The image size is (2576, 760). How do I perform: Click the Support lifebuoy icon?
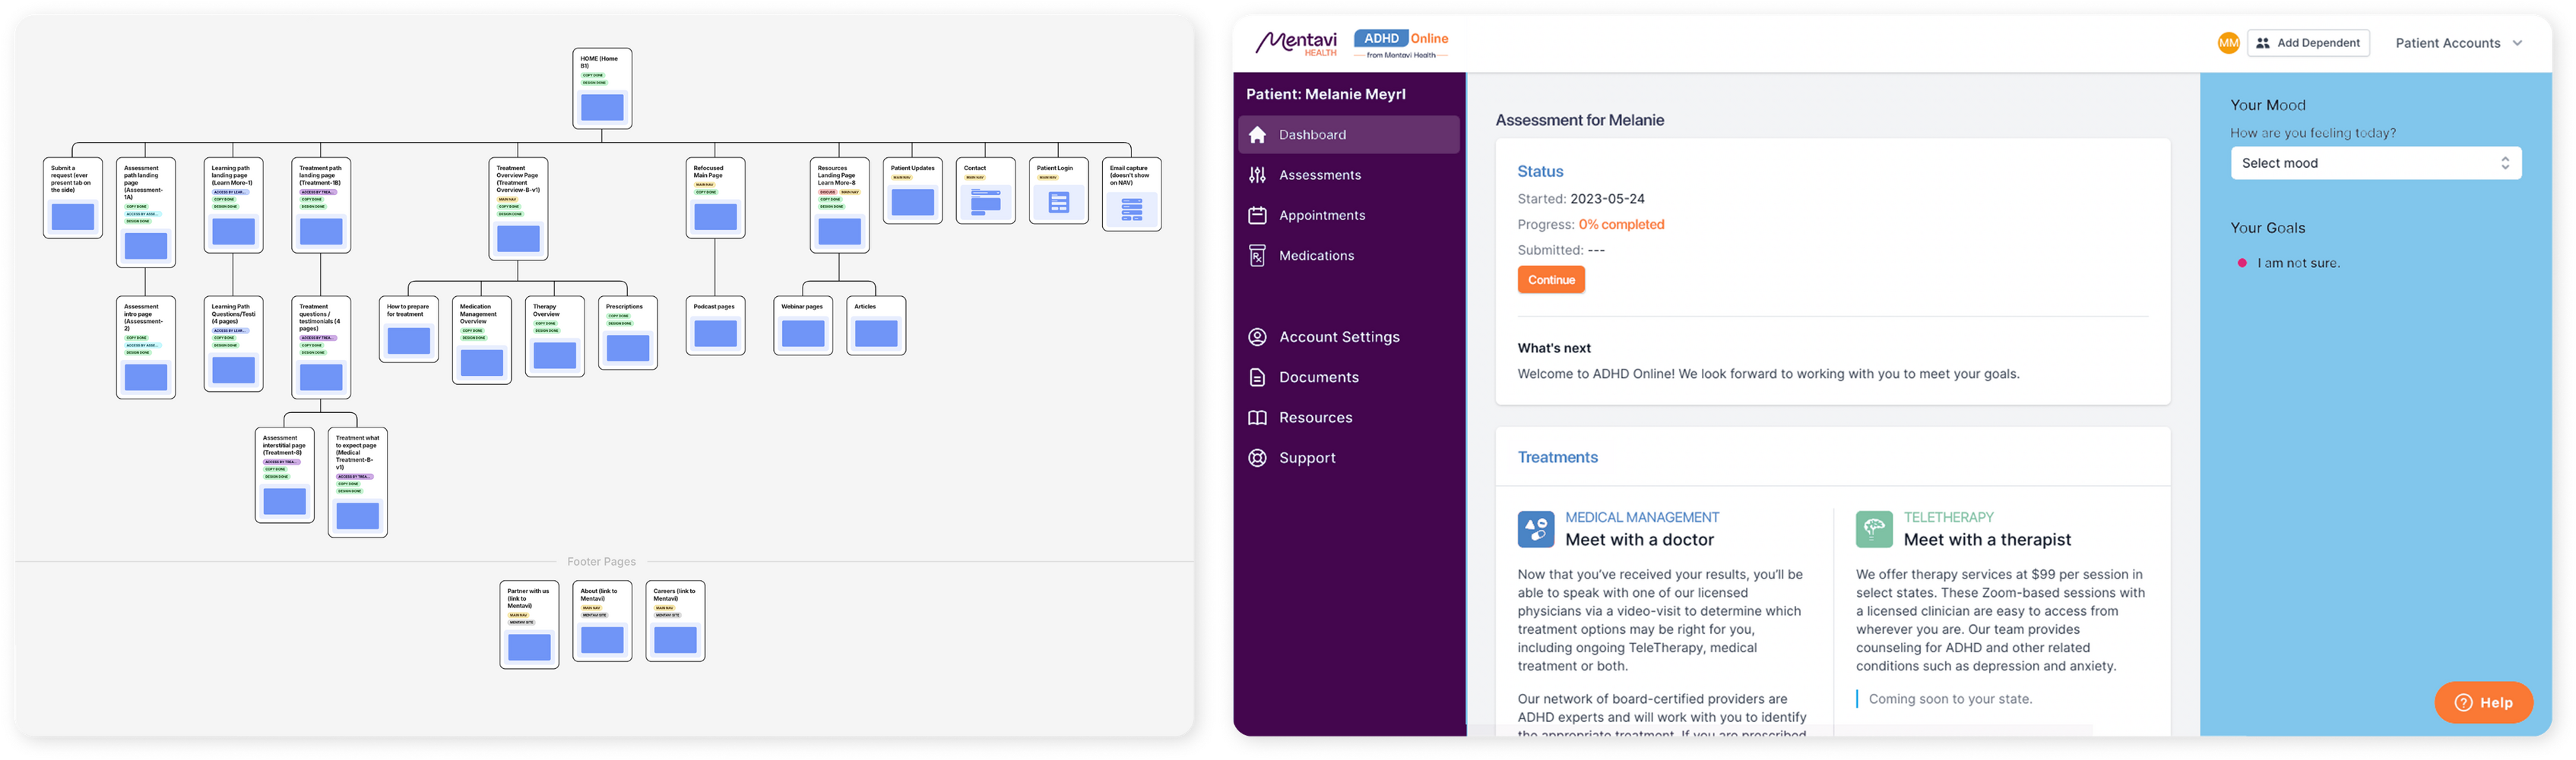coord(1258,459)
